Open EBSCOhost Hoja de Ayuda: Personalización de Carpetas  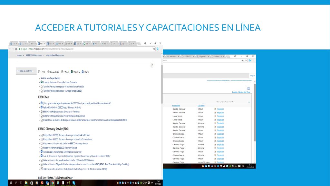(x=64, y=116)
